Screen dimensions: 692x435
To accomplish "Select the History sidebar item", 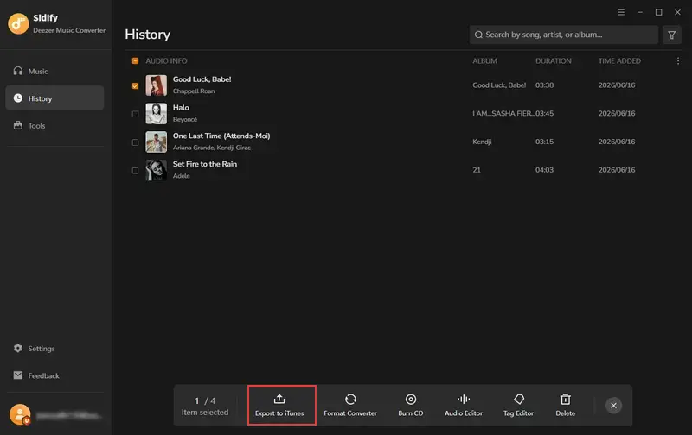I will point(54,98).
